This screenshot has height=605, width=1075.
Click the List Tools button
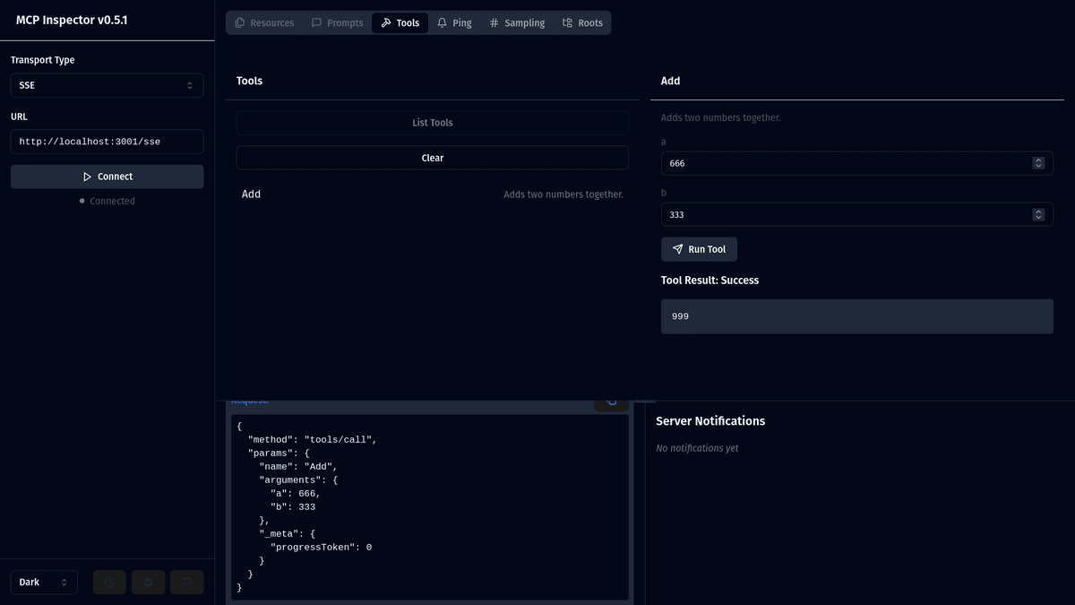coord(432,123)
